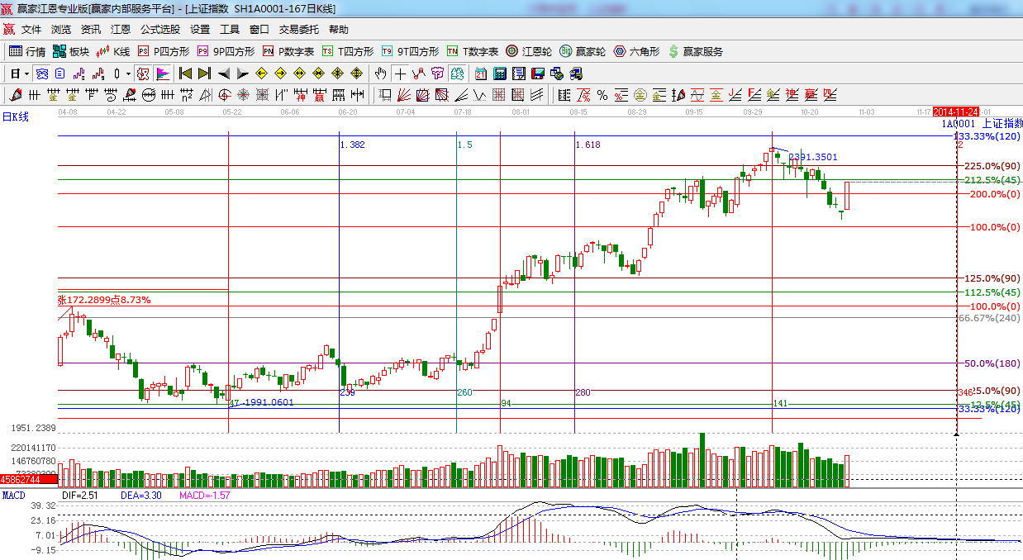Click the red 2014-11-24 date marker
The width and height of the screenshot is (1023, 560).
point(956,112)
